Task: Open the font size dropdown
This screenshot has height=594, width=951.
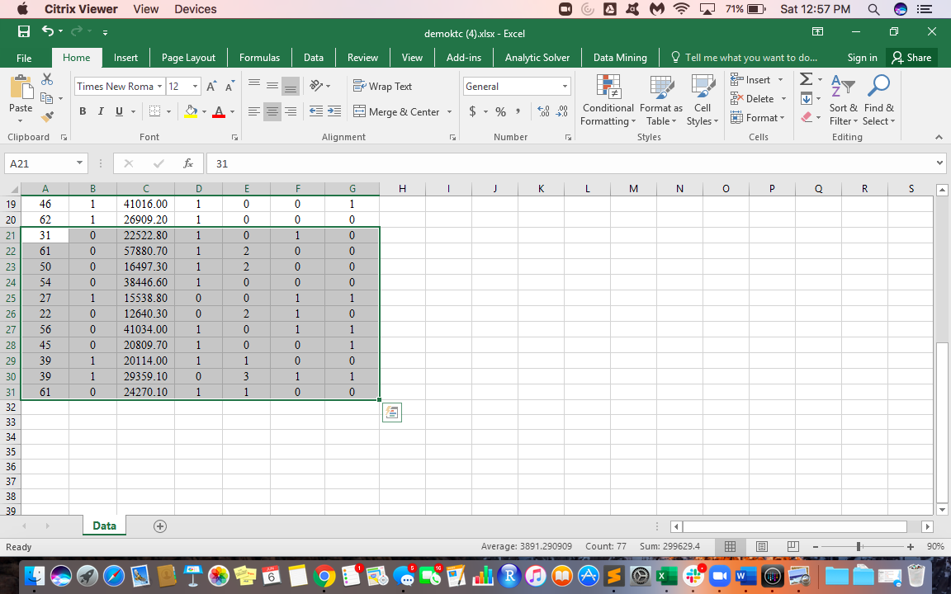Action: [x=195, y=86]
